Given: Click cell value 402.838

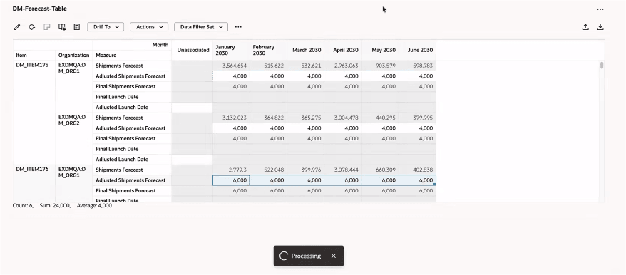Looking at the screenshot, I should tap(422, 170).
